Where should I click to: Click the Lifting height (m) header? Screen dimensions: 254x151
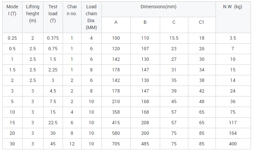click(33, 17)
